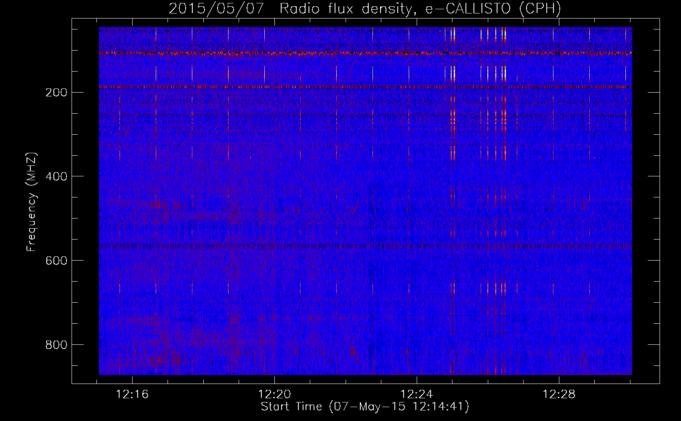The image size is (681, 421).
Task: Click the 'Start Time (07-May-15 12:14:41)' axis label
Action: (x=365, y=406)
